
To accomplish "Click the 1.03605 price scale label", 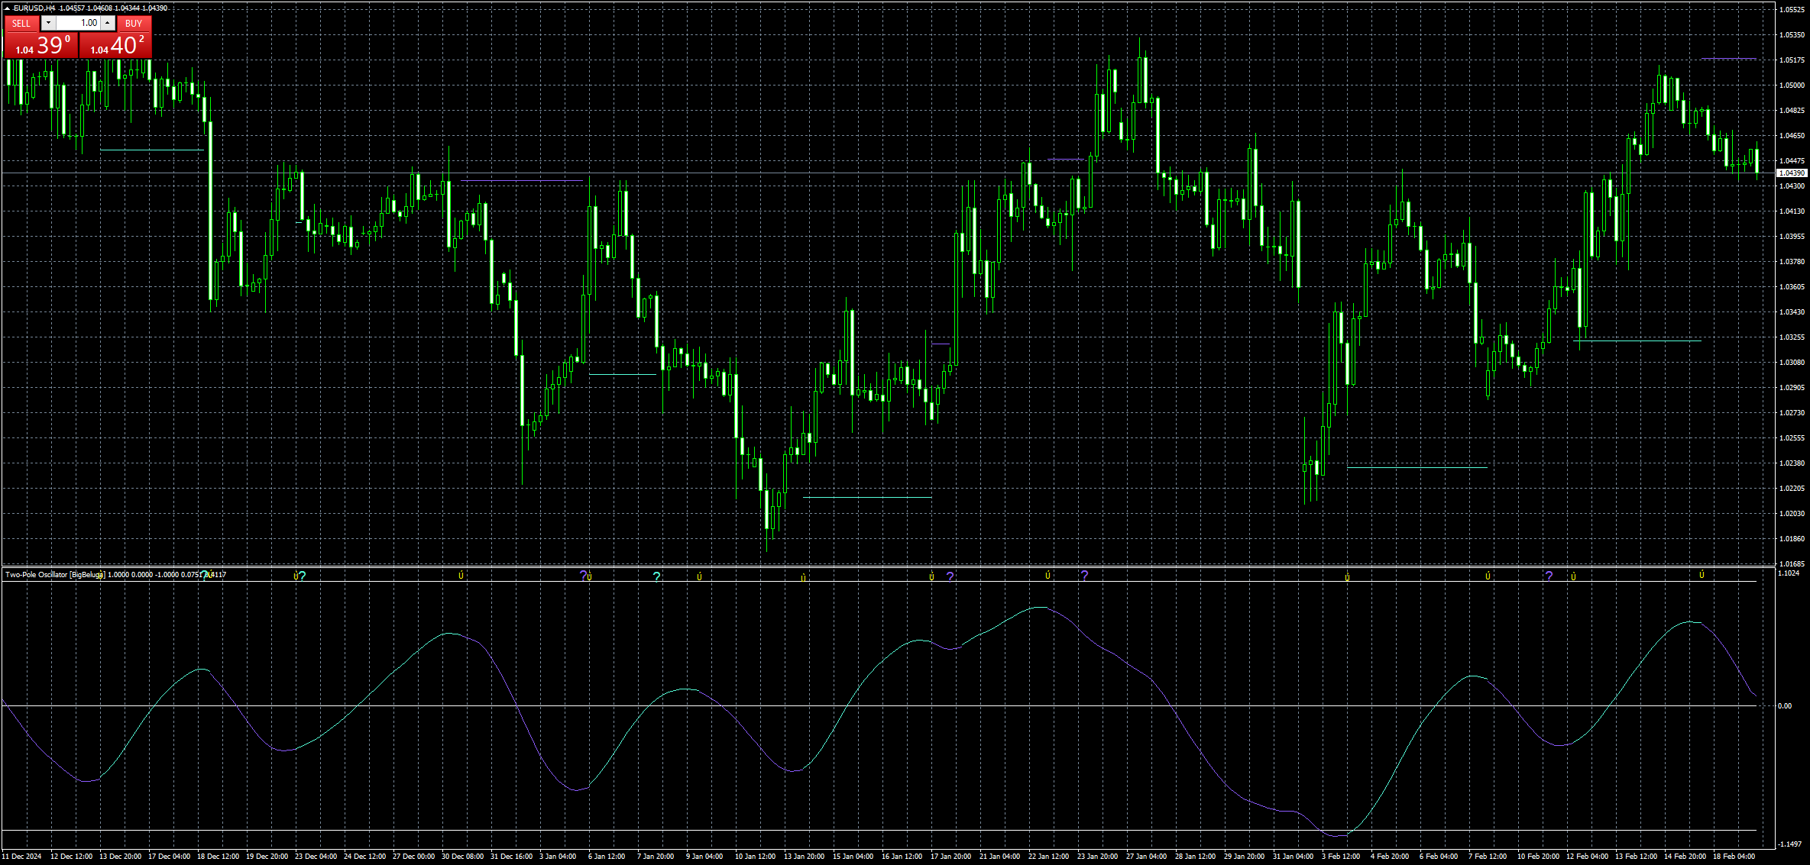I will click(1791, 287).
